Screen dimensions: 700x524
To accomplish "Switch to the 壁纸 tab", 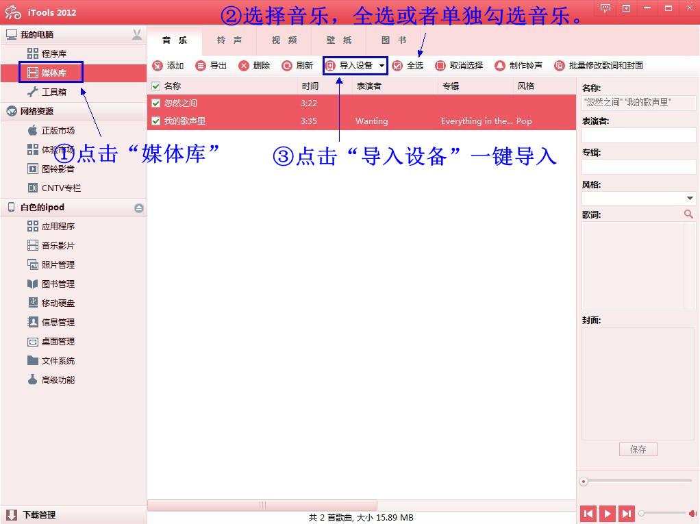I will [x=338, y=40].
